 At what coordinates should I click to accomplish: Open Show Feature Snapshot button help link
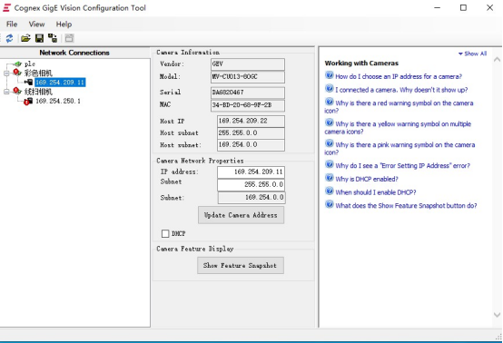(x=406, y=206)
